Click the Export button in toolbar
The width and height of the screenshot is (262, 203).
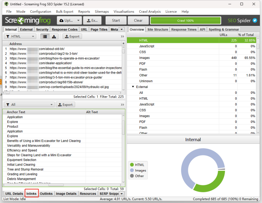coord(92,20)
